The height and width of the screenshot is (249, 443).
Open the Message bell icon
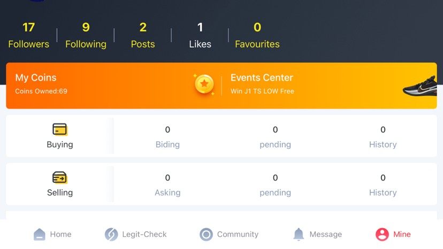click(299, 234)
